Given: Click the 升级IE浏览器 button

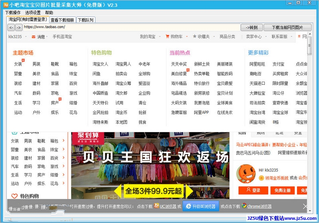Looking at the screenshot, I should tap(201, 206).
